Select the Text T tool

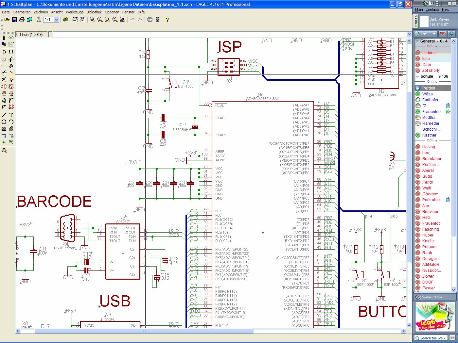coord(11,115)
